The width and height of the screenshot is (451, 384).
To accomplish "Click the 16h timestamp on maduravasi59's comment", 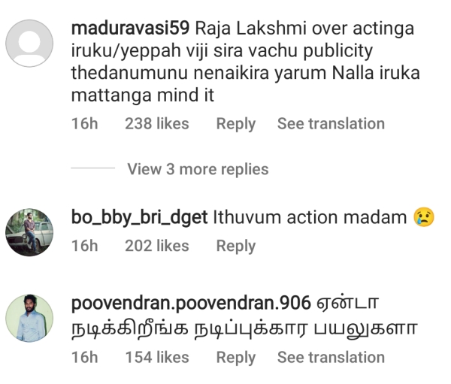I will pyautogui.click(x=84, y=124).
